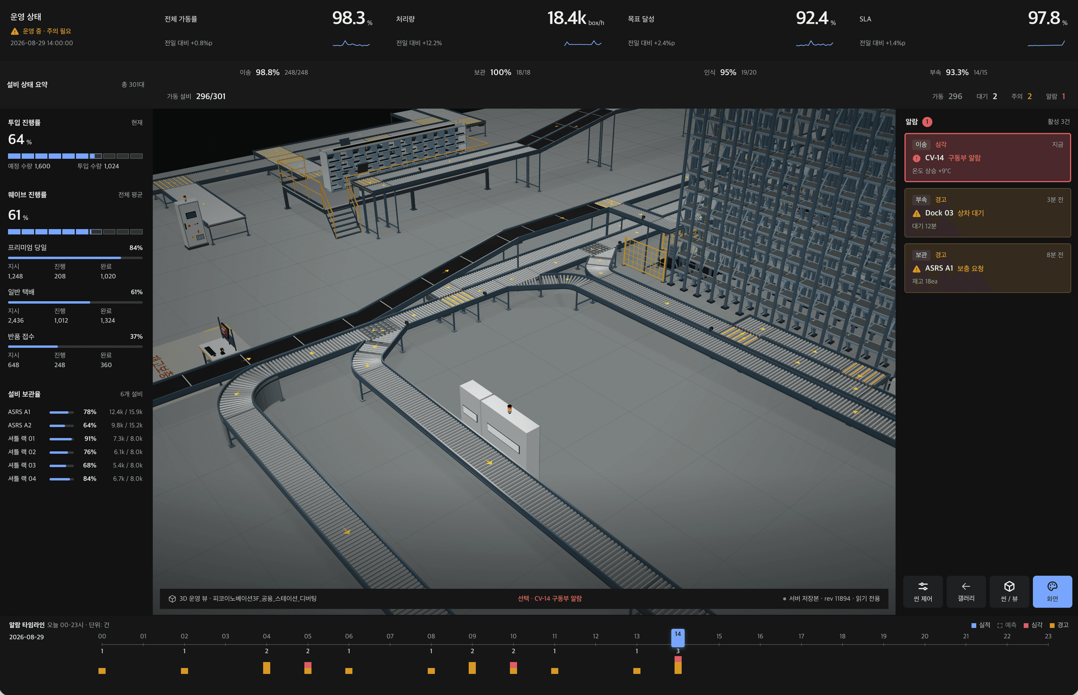Click the 셔틀 랙 01 storage rate bar

[61, 439]
